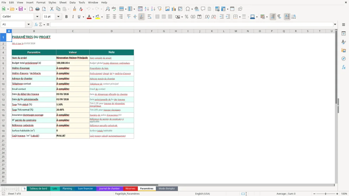Open the Format menu
Viewport: 349px width, 196px height.
pyautogui.click(x=41, y=2)
